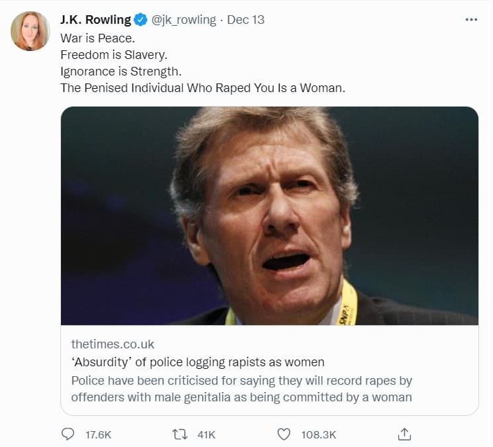This screenshot has width=493, height=447.
Task: Click the 'Ignorance is Strength.' line
Action: [121, 72]
